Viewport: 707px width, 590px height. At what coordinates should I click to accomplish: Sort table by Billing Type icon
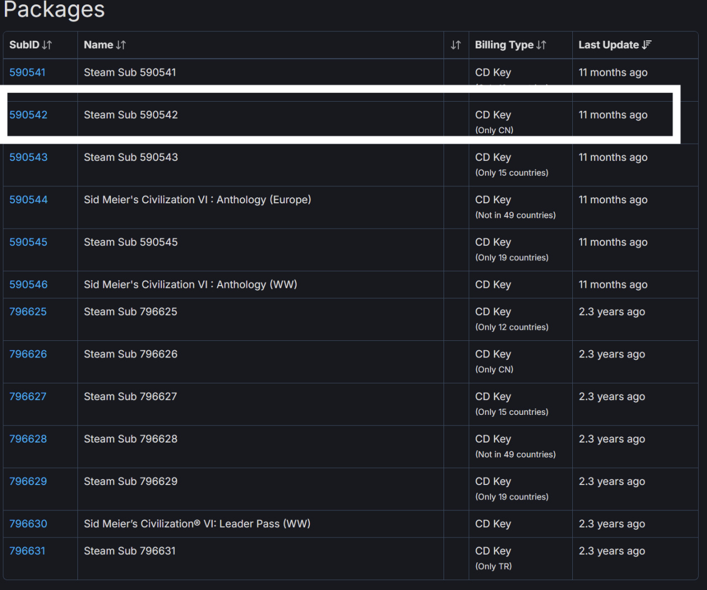[x=541, y=45]
